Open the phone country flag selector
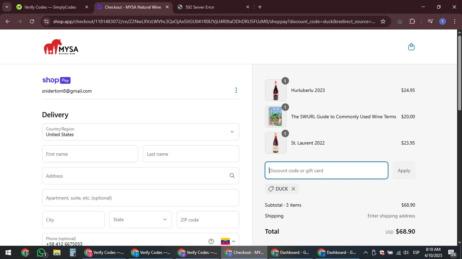The width and height of the screenshot is (462, 259). (228, 241)
